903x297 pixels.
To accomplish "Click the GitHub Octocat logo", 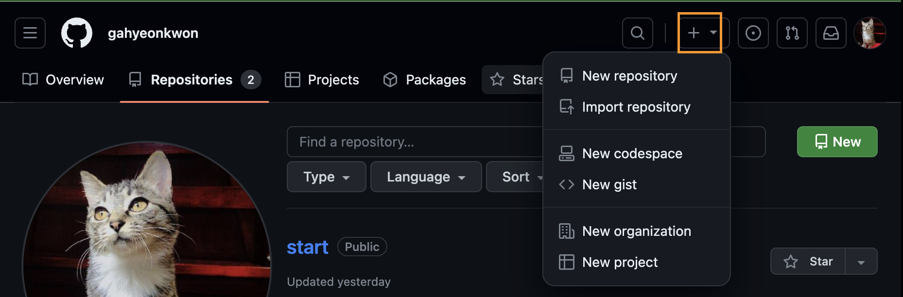I will tap(77, 33).
